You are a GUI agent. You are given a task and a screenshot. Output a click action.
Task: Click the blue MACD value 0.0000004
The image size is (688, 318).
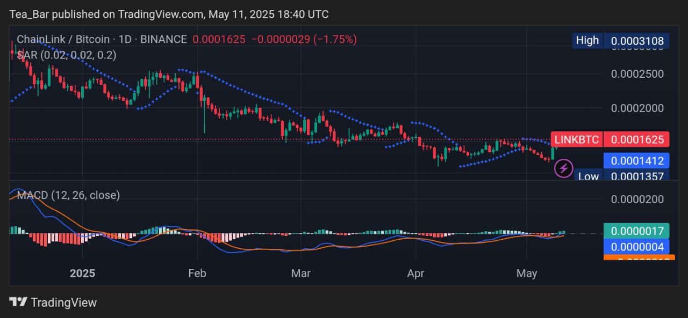point(636,247)
